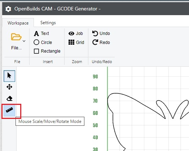Open the File... menu label
This screenshot has width=189, height=151.
16,48
